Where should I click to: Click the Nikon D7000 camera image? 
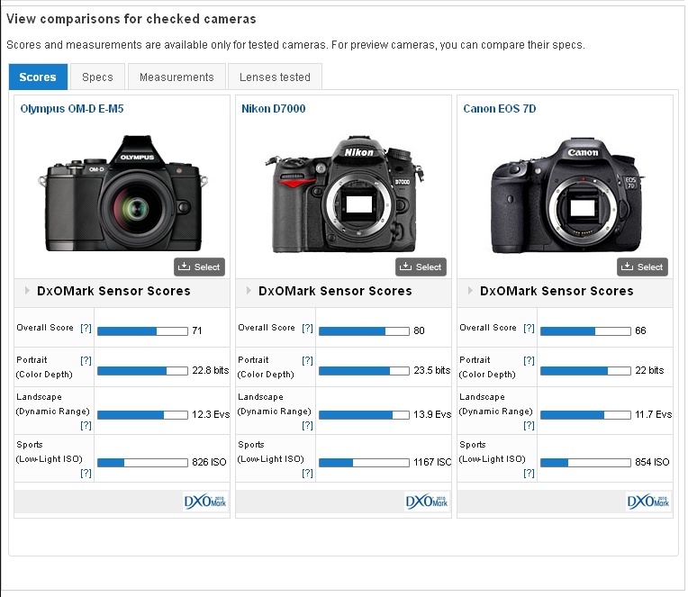(344, 194)
